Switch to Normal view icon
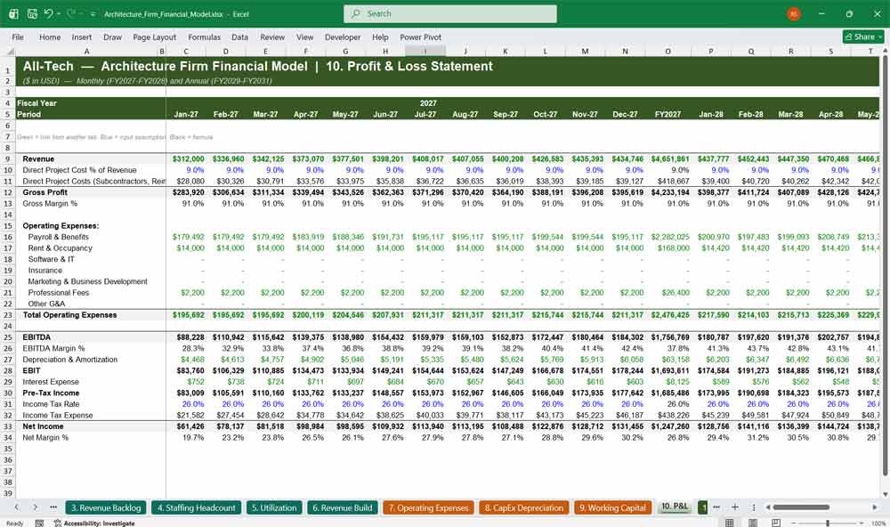Image resolution: width=890 pixels, height=527 pixels. click(x=730, y=523)
